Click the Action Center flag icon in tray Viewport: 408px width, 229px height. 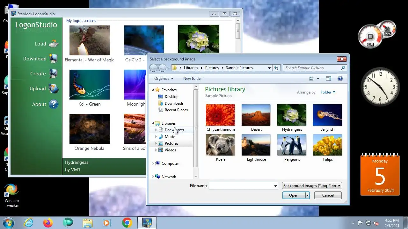click(361, 223)
